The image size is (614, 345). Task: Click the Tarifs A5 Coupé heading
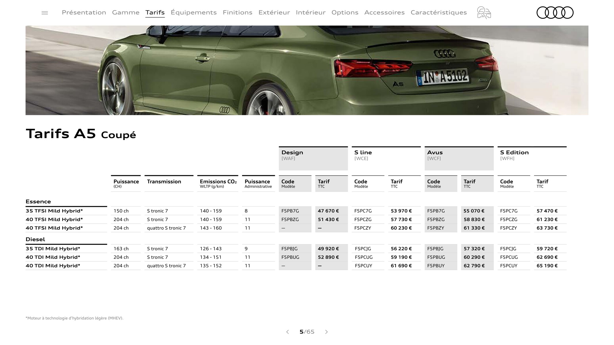(x=81, y=134)
